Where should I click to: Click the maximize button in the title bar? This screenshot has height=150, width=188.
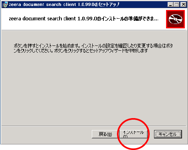176,5
